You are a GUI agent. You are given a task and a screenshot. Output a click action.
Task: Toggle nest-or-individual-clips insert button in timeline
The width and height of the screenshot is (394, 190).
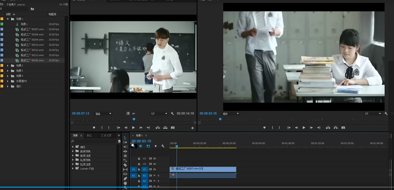[x=134, y=146]
